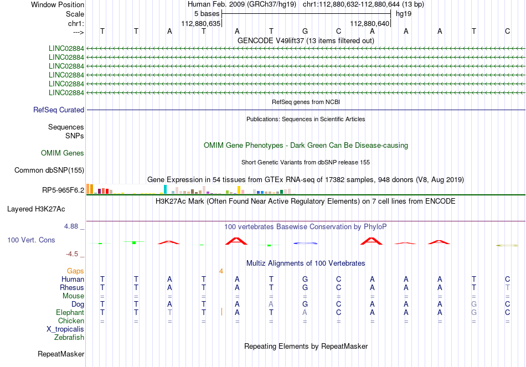526x367 pixels.
Task: Click the yellow bar in GTEx expression chart
Action: 239,190
